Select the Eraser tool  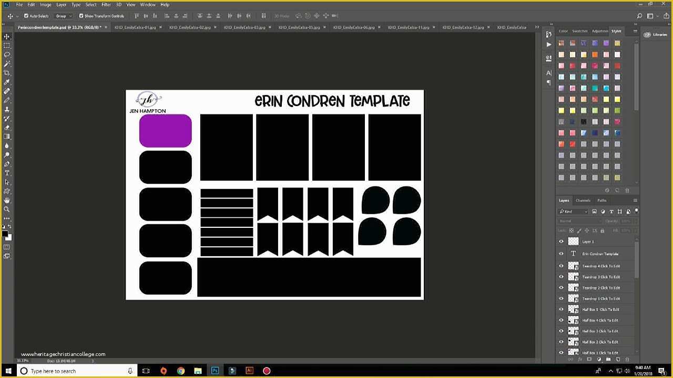[7, 128]
